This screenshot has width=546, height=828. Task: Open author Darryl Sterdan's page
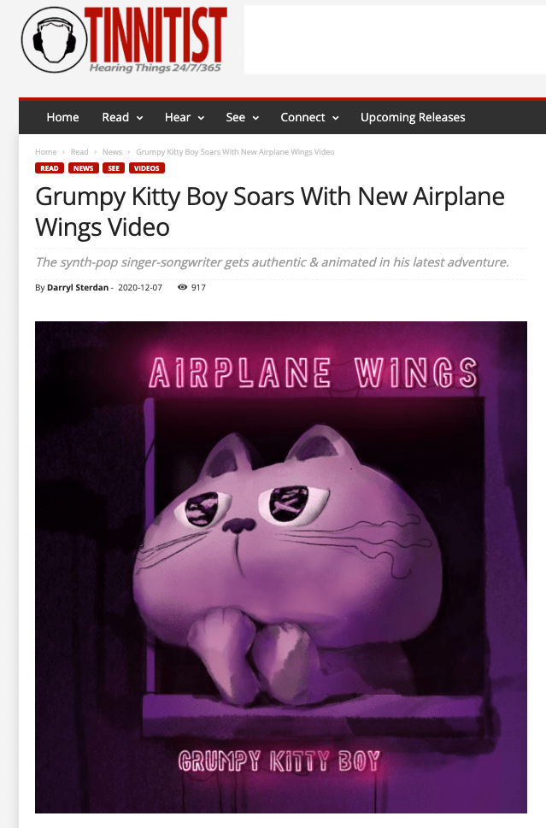(78, 287)
